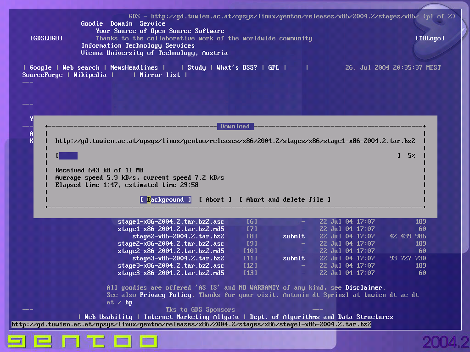This screenshot has width=470, height=352.
Task: Click link number [6] in the listing
Action: [x=252, y=222]
